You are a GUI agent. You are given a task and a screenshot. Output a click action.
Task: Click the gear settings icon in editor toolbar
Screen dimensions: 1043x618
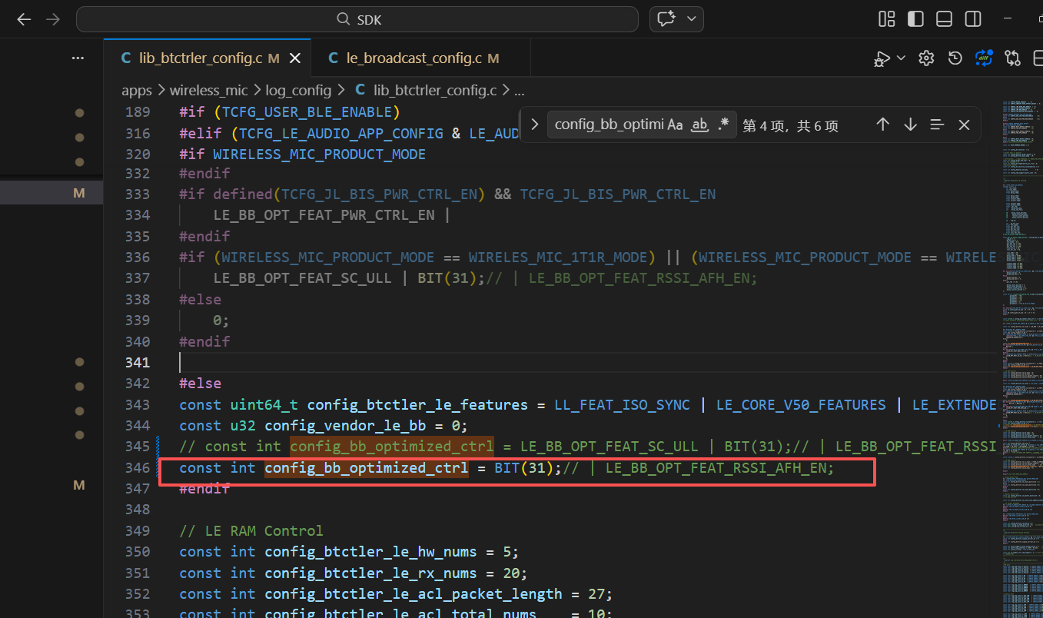pos(926,58)
